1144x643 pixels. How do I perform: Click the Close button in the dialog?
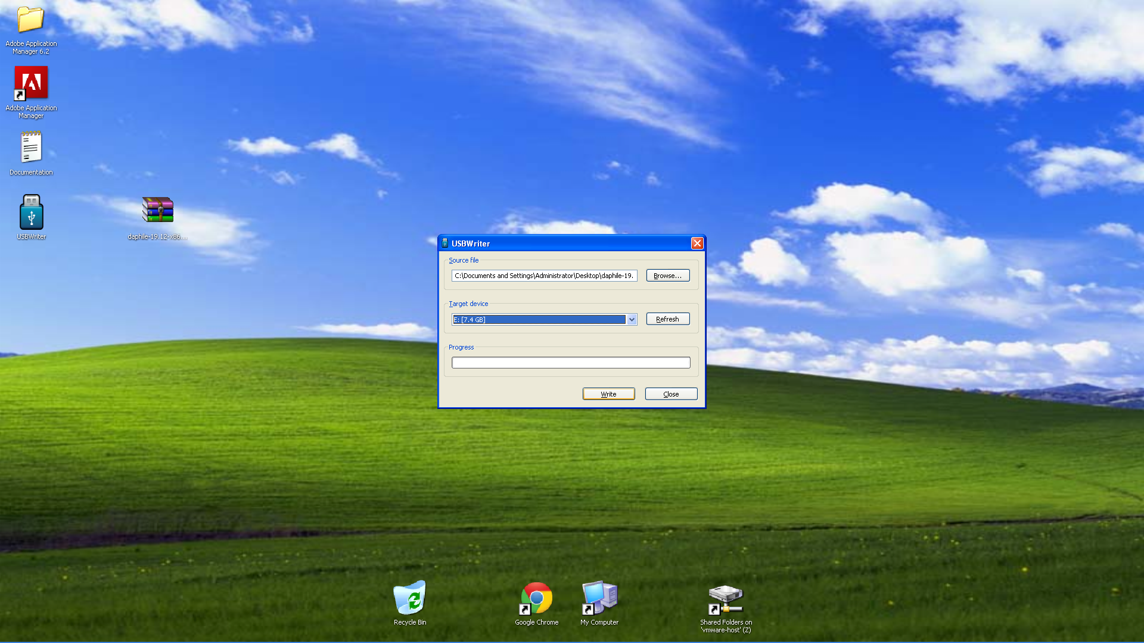coord(671,394)
